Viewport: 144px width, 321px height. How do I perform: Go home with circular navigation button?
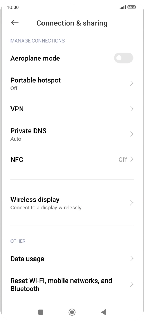pos(72,312)
